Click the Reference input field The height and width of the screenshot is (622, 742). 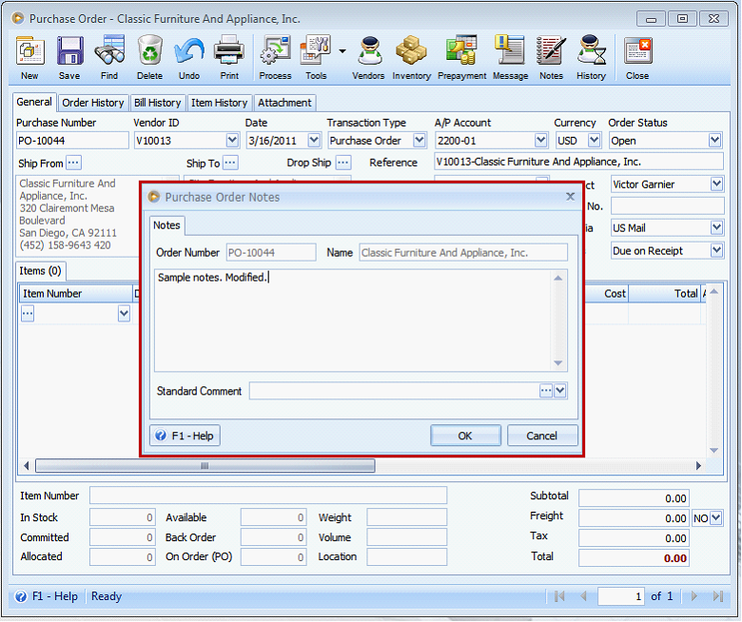578,162
